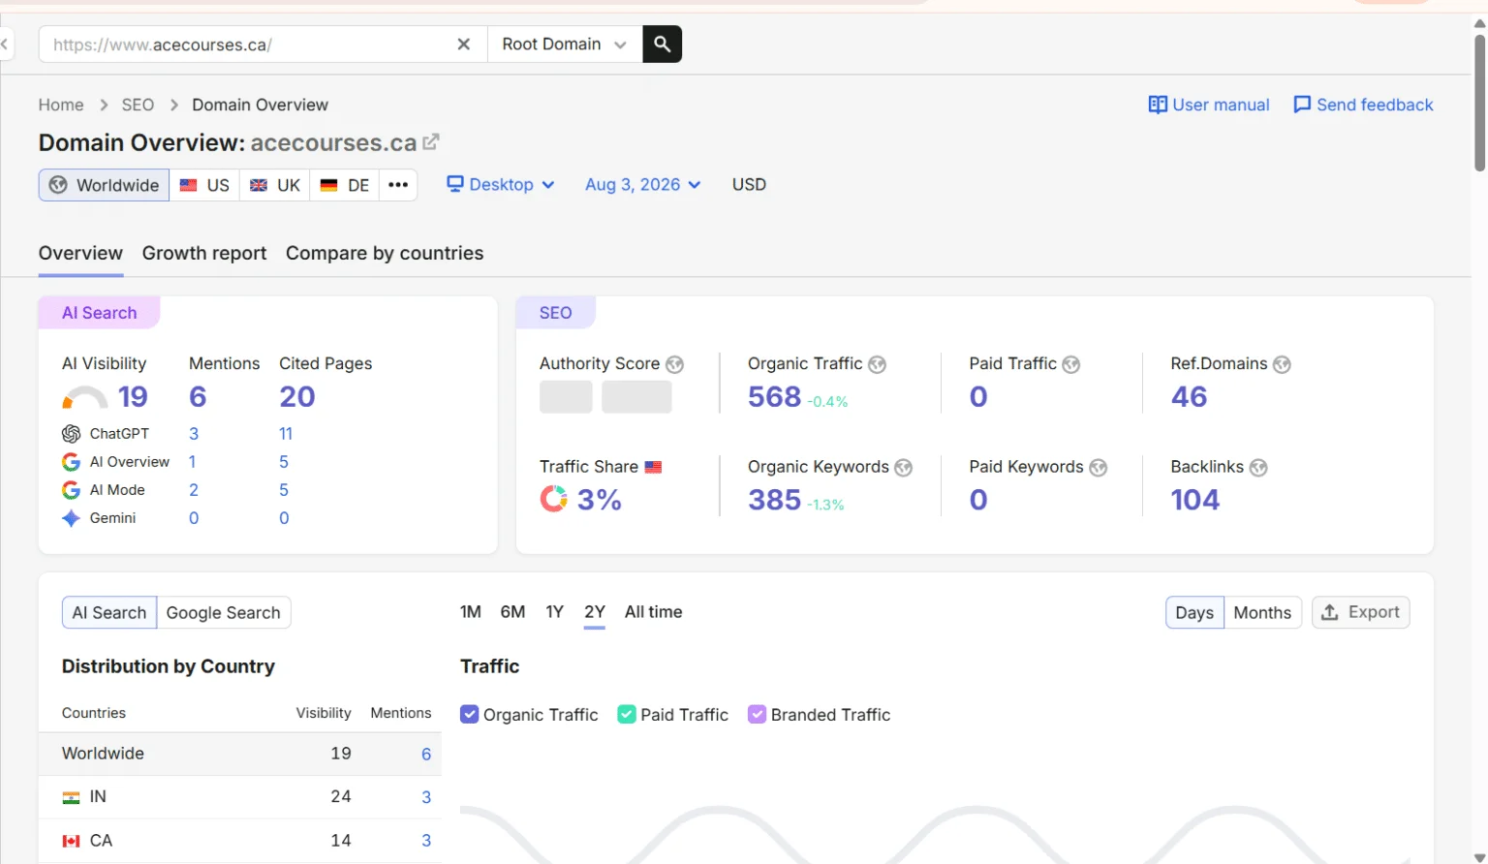The height and width of the screenshot is (864, 1488).
Task: Click the Authority Score globe icon
Action: 675,364
